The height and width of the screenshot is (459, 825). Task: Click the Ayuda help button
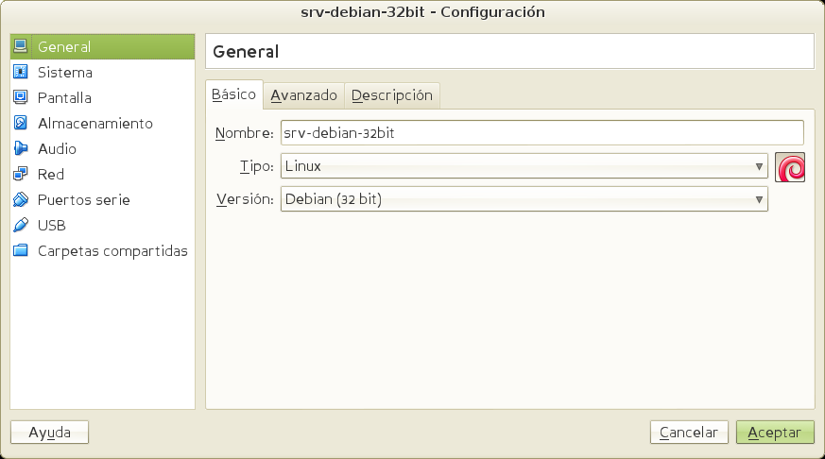tap(49, 433)
